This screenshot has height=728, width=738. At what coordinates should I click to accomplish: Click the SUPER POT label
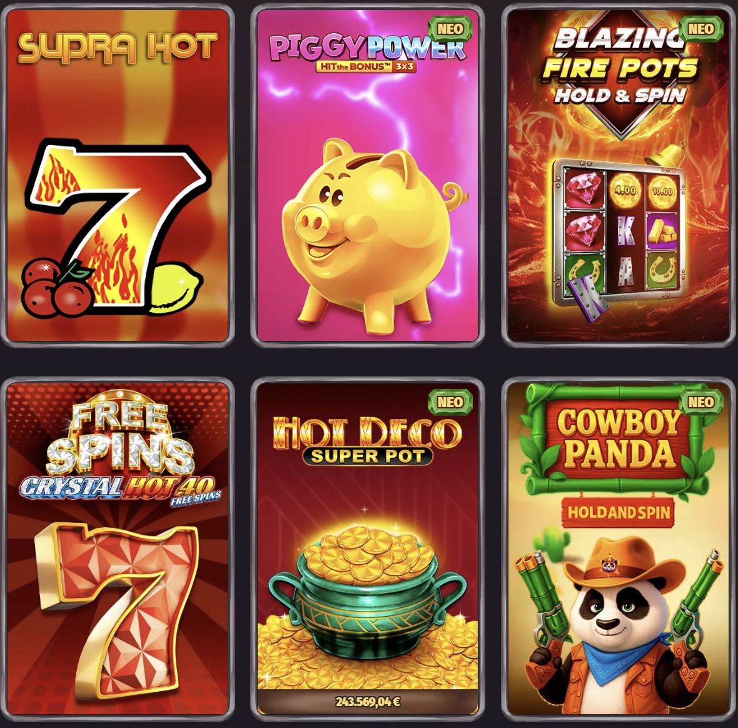pos(368,456)
